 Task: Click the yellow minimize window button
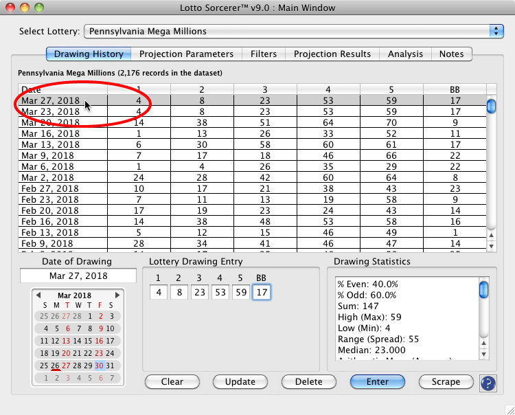pyautogui.click(x=25, y=8)
